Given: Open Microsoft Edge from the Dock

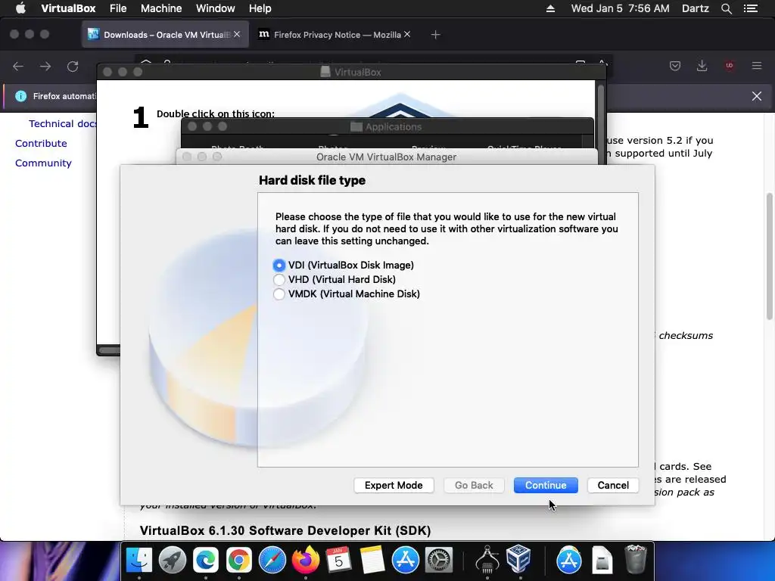Looking at the screenshot, I should point(206,561).
